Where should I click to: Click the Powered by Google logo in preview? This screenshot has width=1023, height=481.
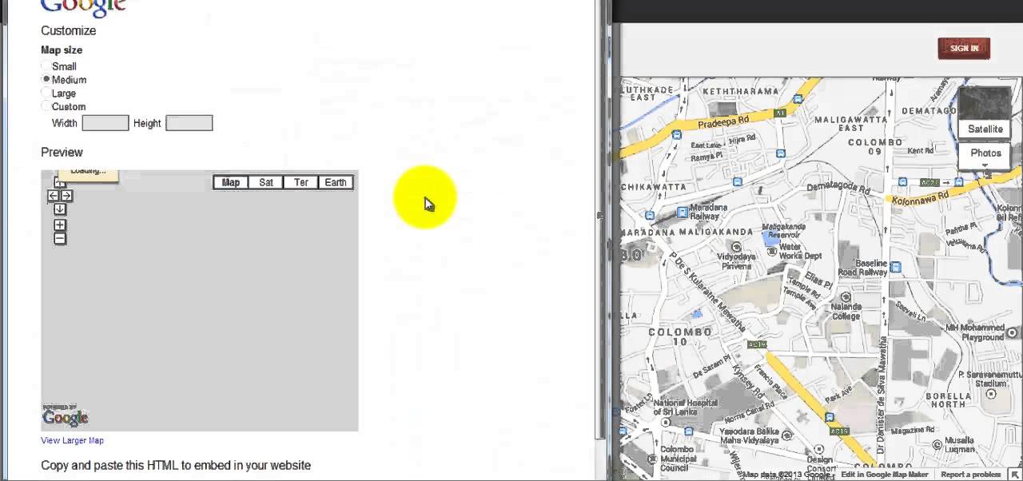coord(65,415)
